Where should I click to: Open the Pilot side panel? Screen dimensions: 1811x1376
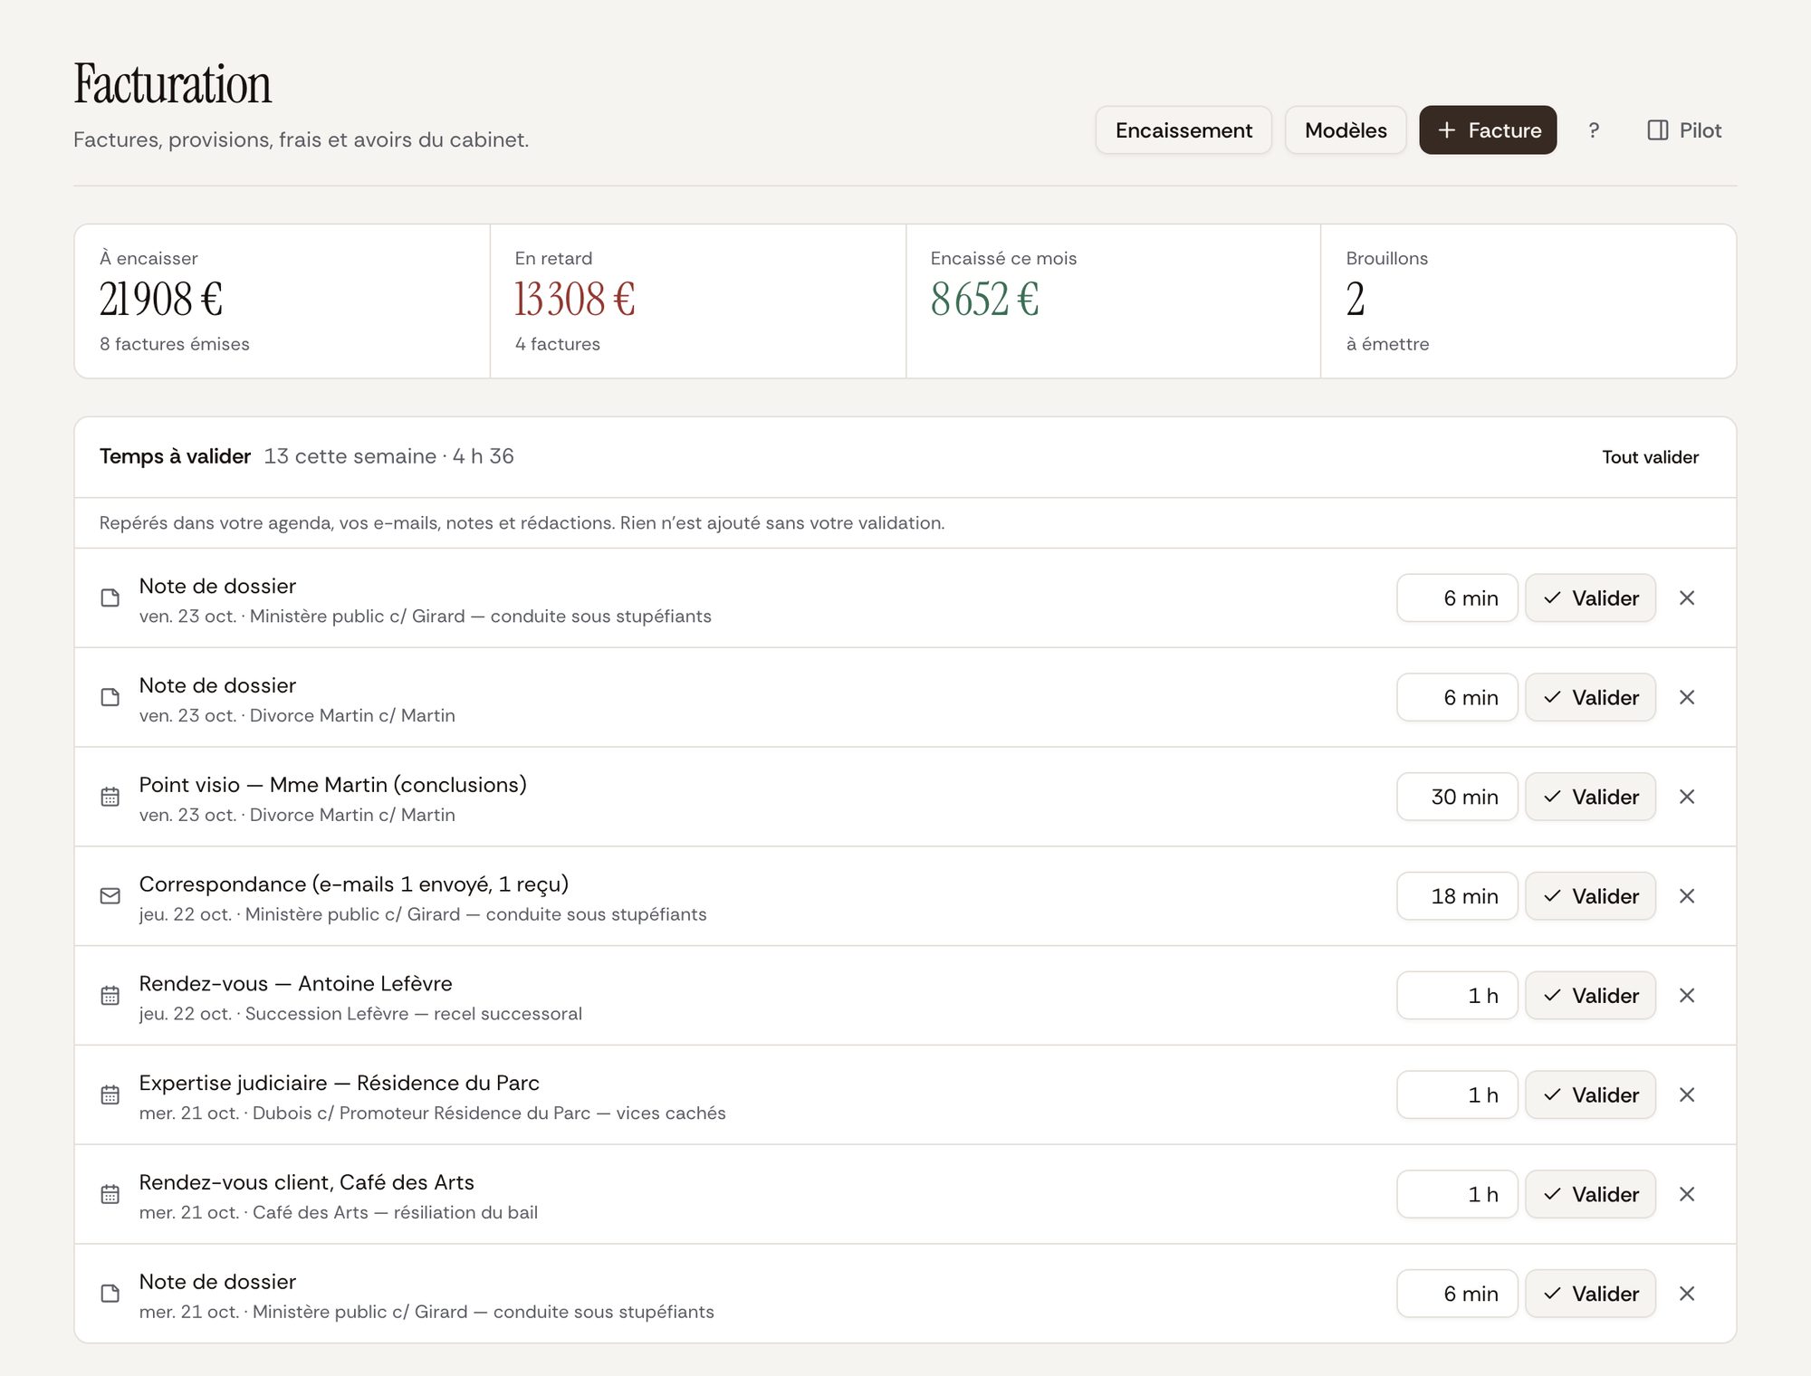click(1684, 130)
